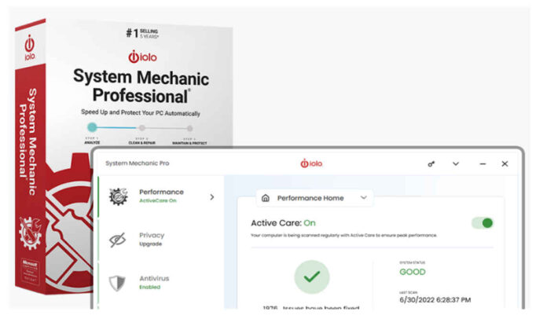Click the Antivirus shield icon
547x319 pixels.
[x=117, y=283]
